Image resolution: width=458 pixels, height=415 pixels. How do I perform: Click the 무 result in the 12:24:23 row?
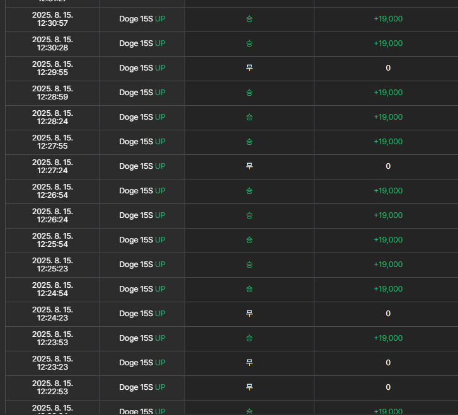(x=249, y=314)
